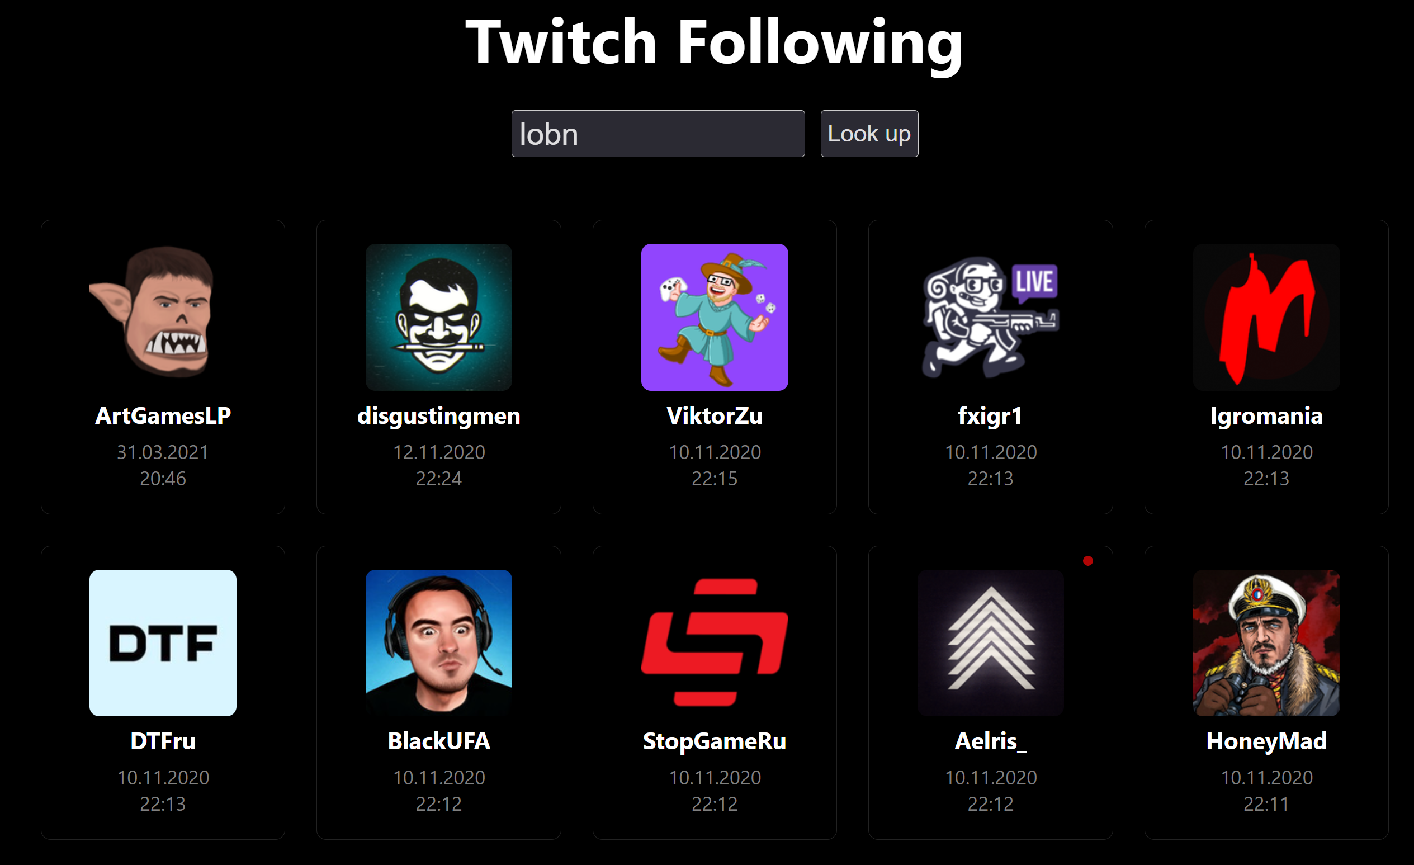The width and height of the screenshot is (1414, 865).
Task: Click the Look up button
Action: (869, 133)
